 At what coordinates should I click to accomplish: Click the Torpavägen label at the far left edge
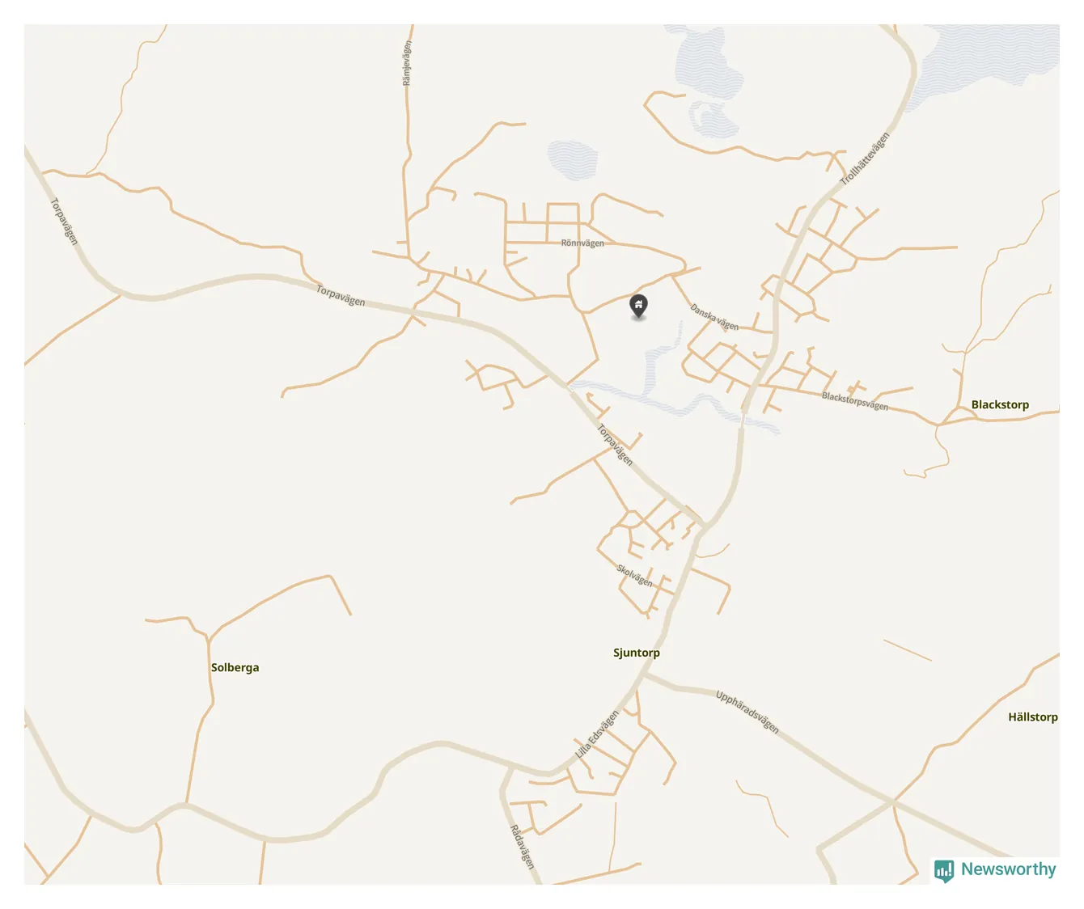coord(65,222)
